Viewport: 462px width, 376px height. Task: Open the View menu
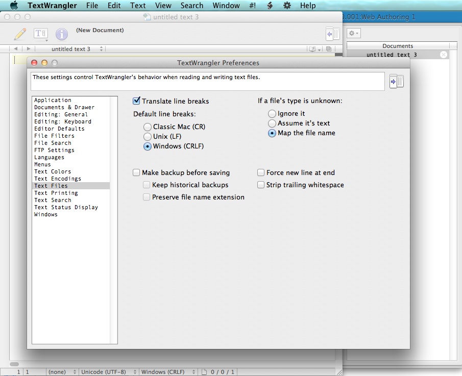tap(163, 5)
